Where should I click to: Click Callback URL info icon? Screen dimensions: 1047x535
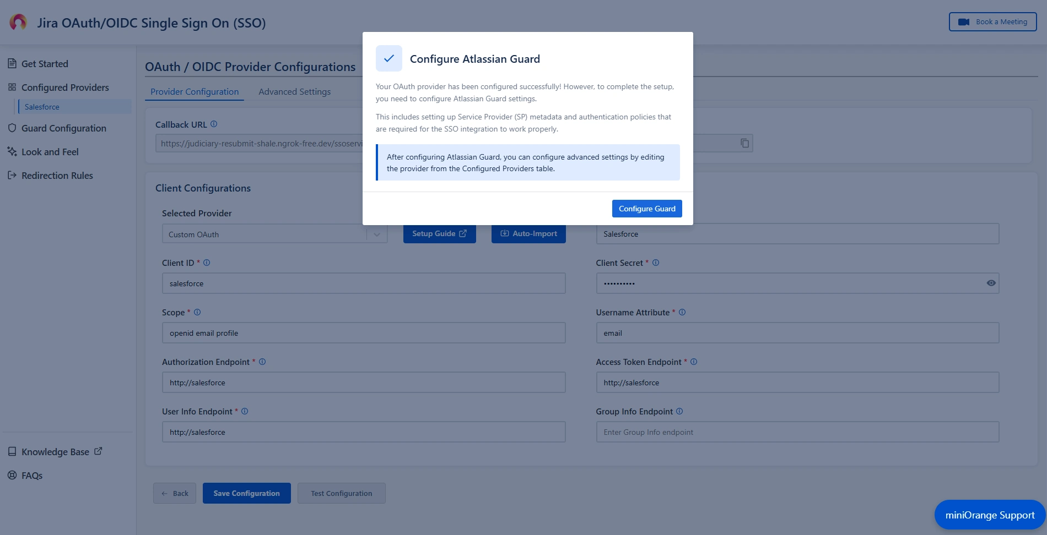pyautogui.click(x=214, y=124)
